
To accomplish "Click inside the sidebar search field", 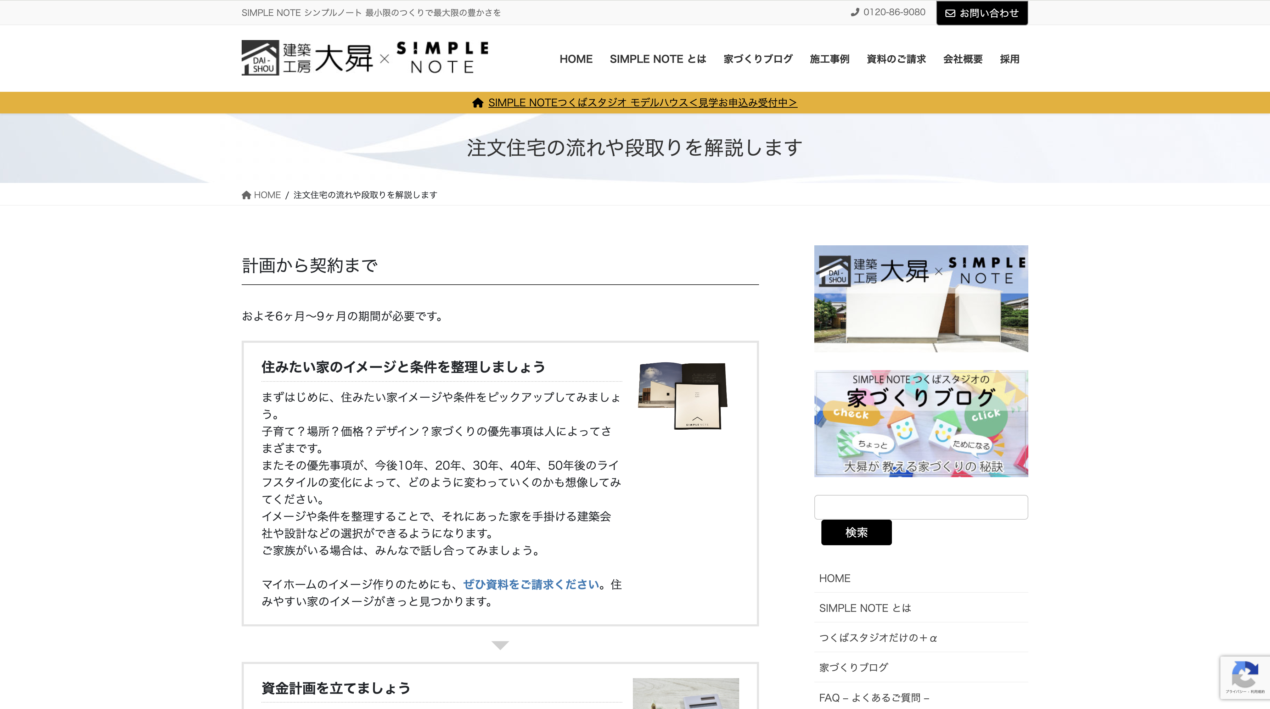I will click(x=921, y=507).
